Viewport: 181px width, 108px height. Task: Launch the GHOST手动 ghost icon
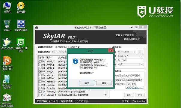pos(7,44)
